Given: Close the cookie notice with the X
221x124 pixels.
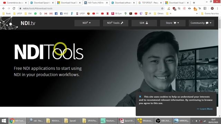Looking at the screenshot, I should [x=140, y=96].
